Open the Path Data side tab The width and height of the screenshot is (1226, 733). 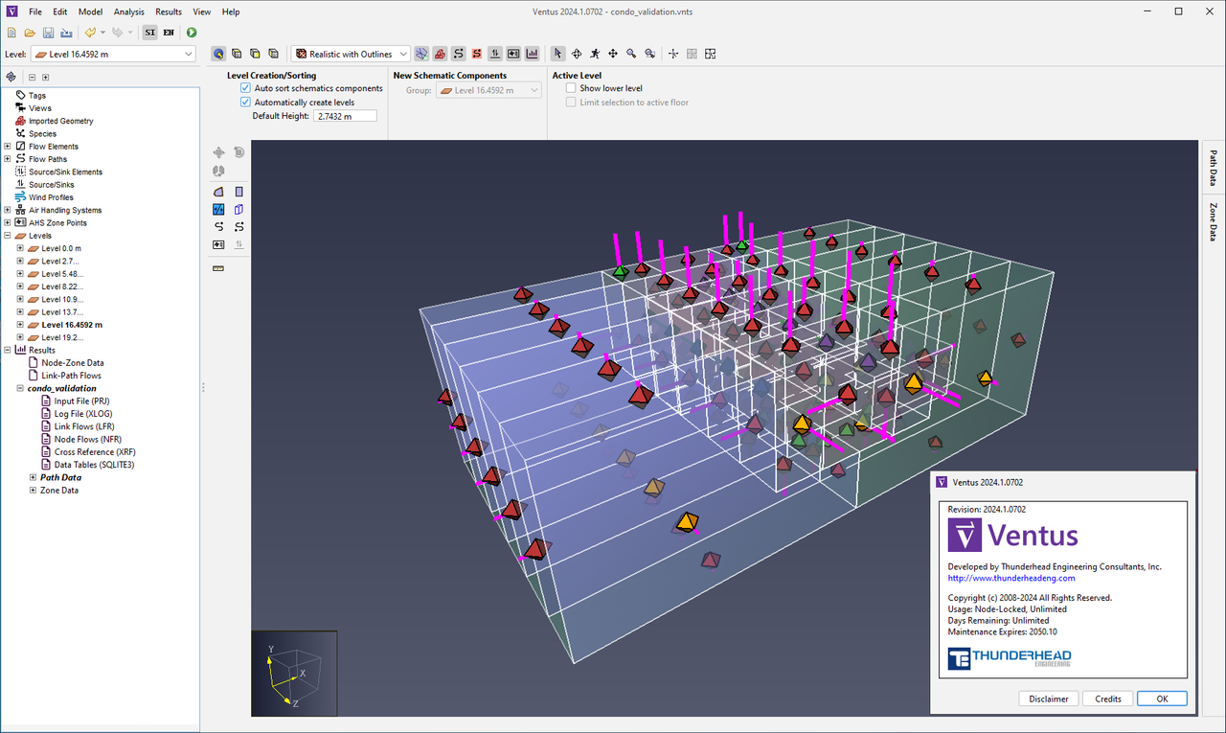[1213, 168]
